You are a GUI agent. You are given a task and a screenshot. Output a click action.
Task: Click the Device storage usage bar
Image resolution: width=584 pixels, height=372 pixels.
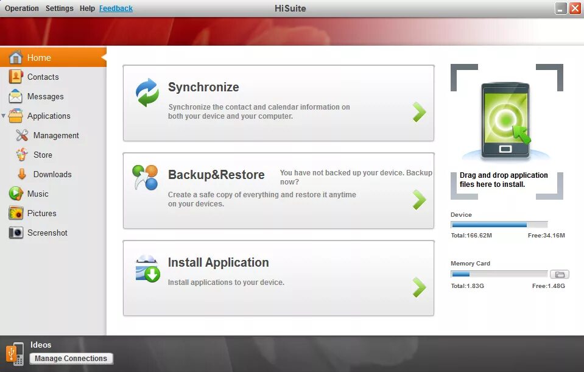(499, 225)
